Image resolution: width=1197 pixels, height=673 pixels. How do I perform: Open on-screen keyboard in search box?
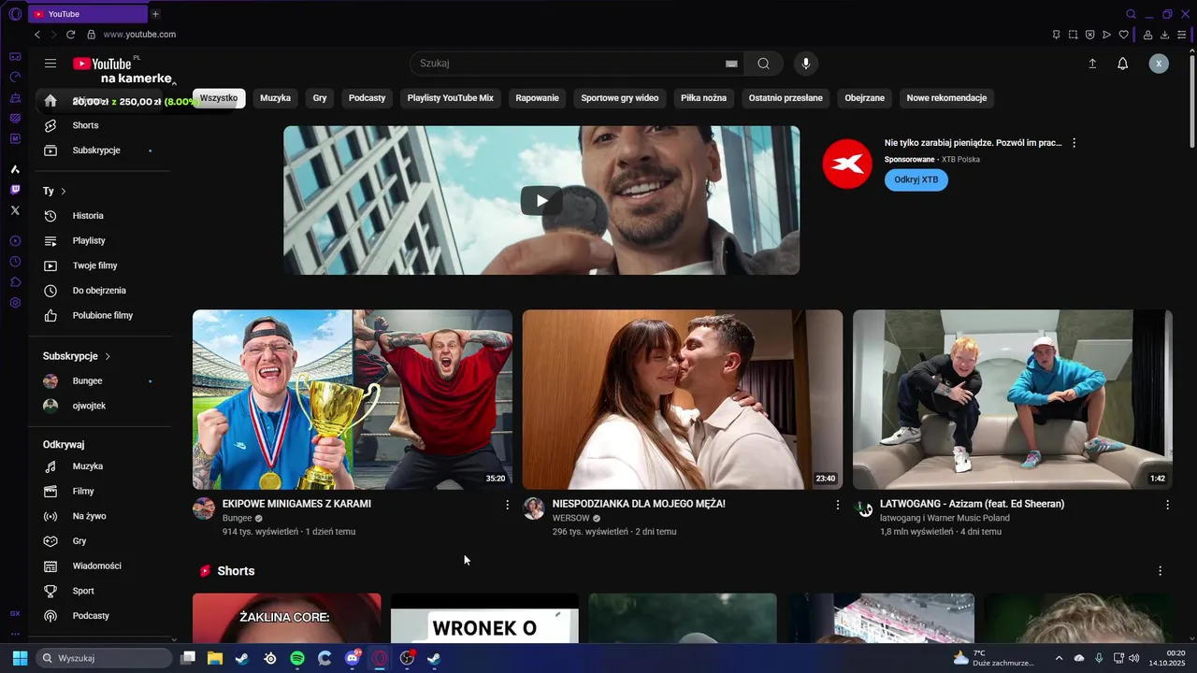[x=731, y=64]
